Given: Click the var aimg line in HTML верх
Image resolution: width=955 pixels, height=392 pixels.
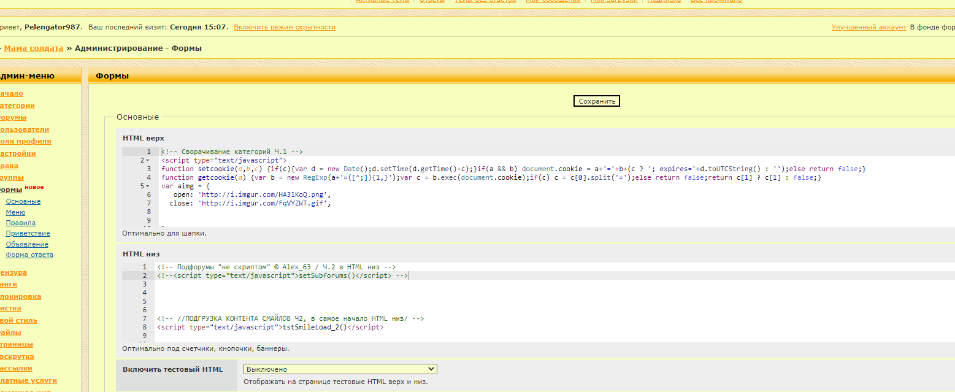Looking at the screenshot, I should 186,186.
